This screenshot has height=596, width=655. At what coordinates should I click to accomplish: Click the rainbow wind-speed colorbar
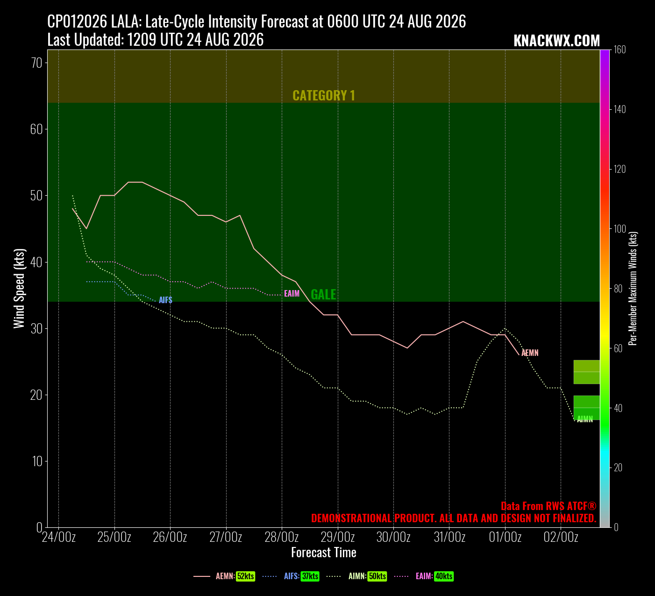[605, 288]
